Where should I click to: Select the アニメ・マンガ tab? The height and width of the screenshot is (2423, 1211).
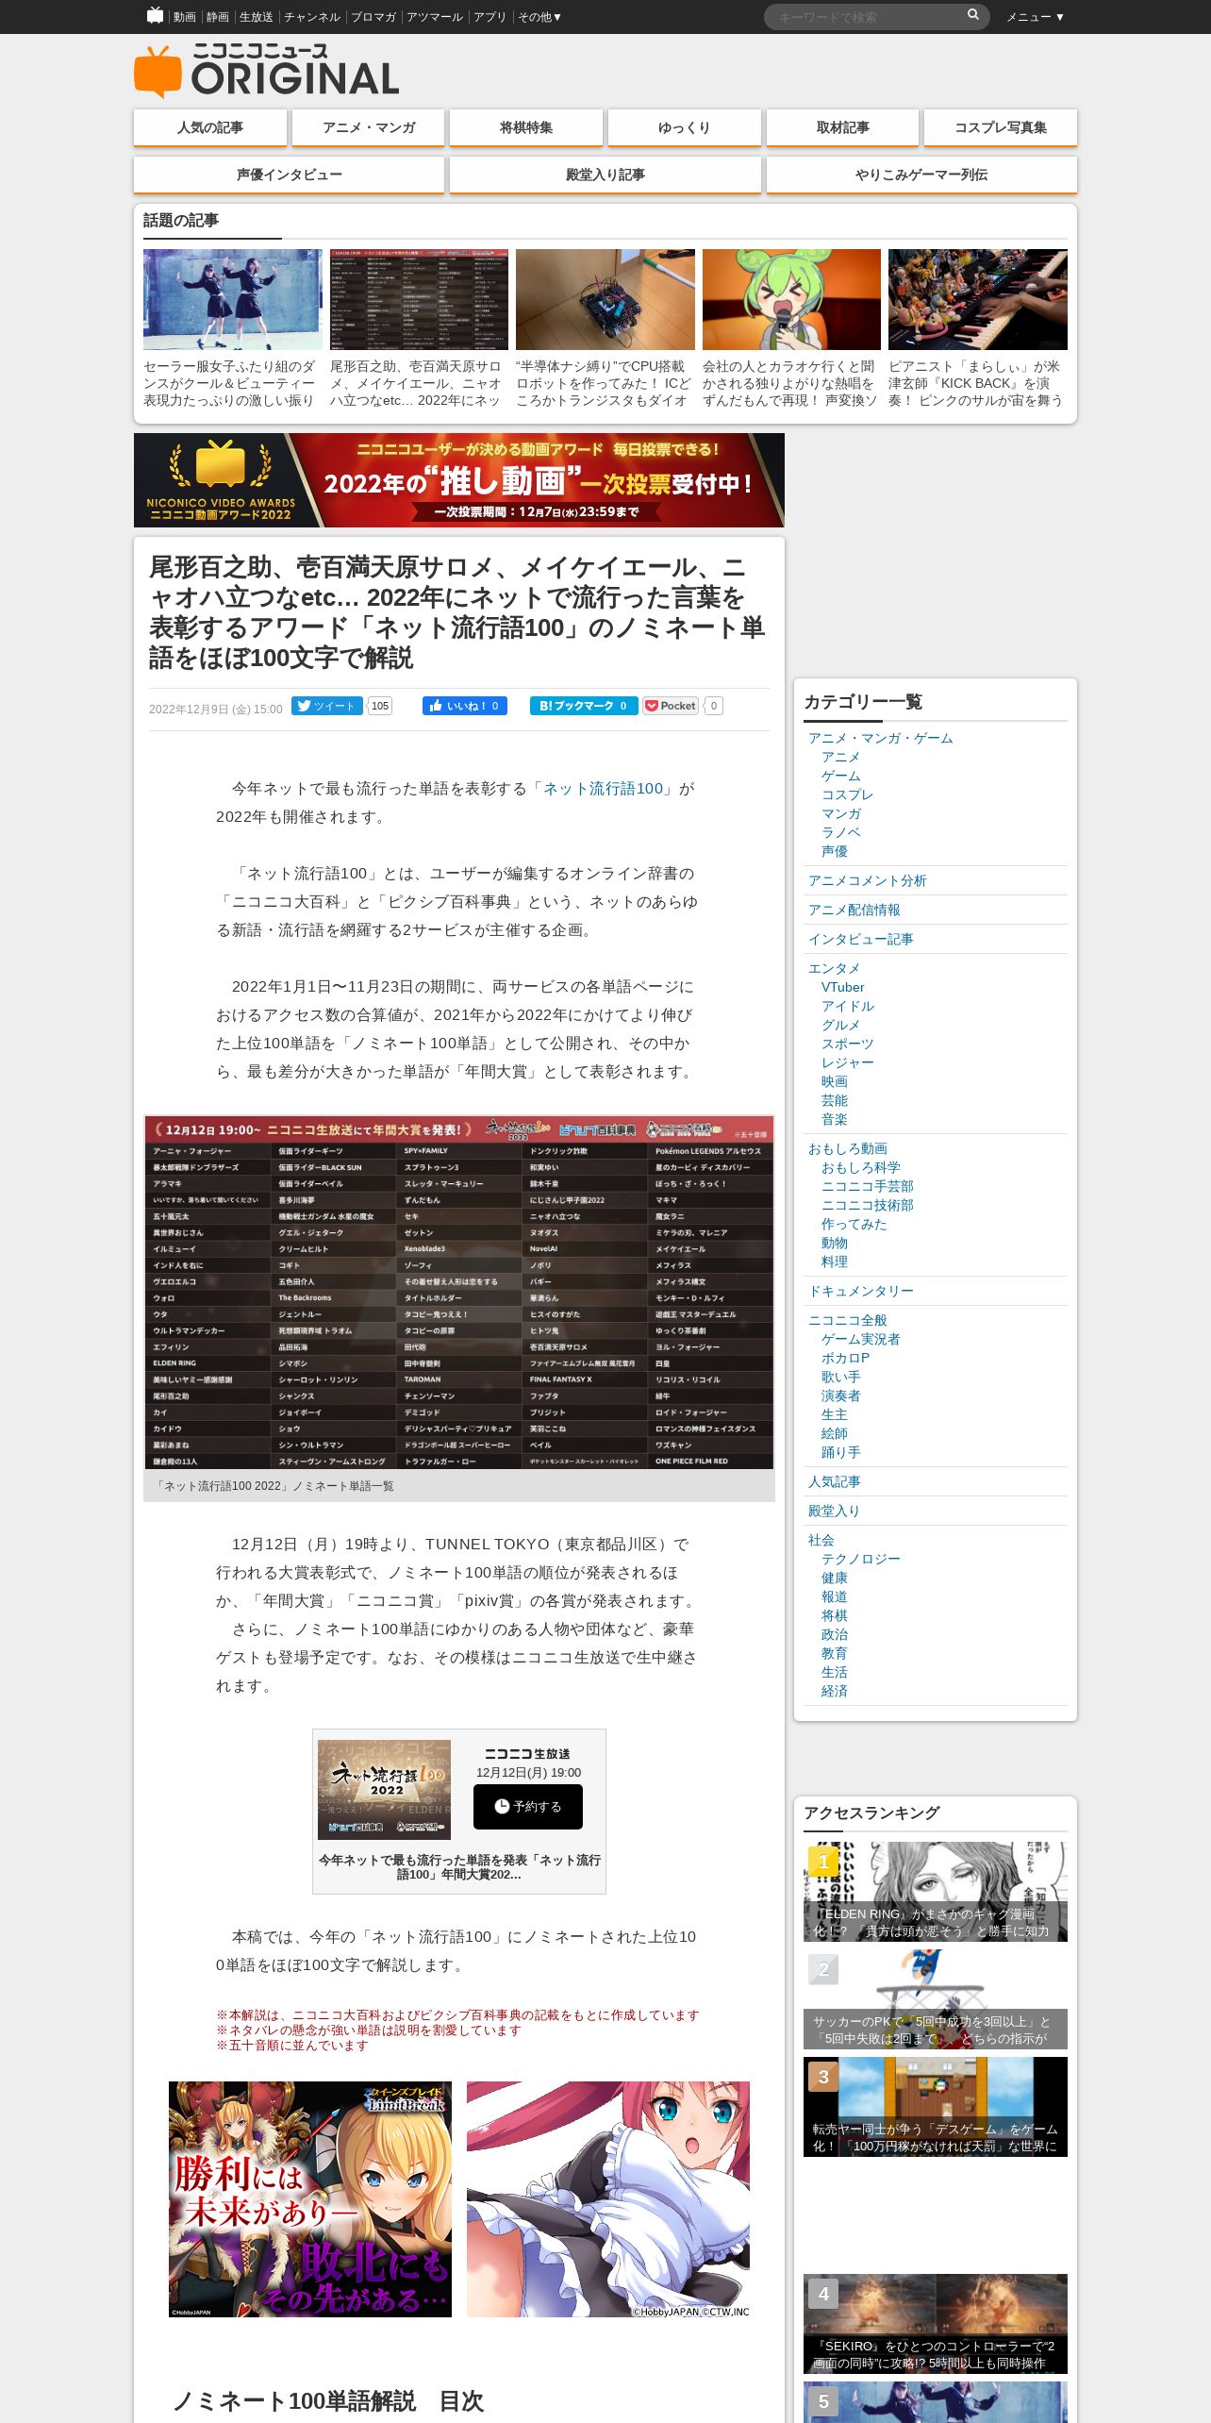tap(369, 127)
